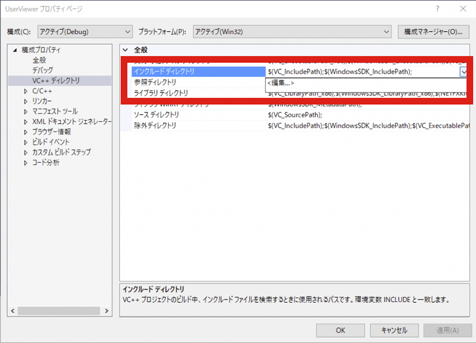Close the UserViewer プロパティ ページ dialog
Viewport: 476px width, 343px height.
463,9
